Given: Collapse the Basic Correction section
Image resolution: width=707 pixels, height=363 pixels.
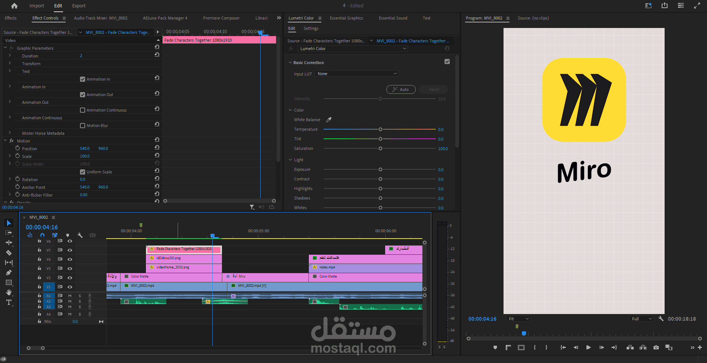Looking at the screenshot, I should (290, 63).
